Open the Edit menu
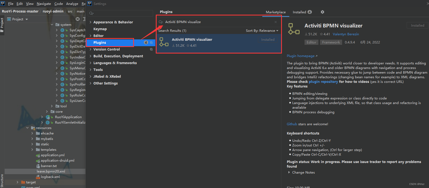The width and height of the screenshot is (429, 188). click(20, 4)
